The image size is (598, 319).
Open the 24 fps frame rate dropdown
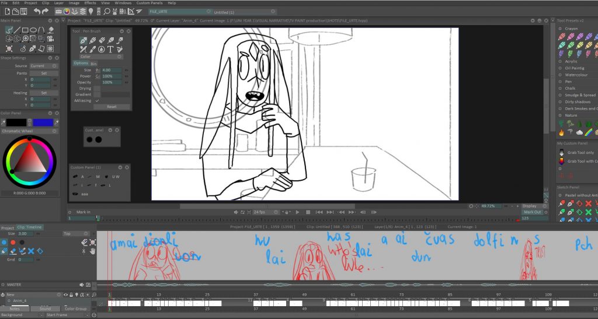coord(266,212)
